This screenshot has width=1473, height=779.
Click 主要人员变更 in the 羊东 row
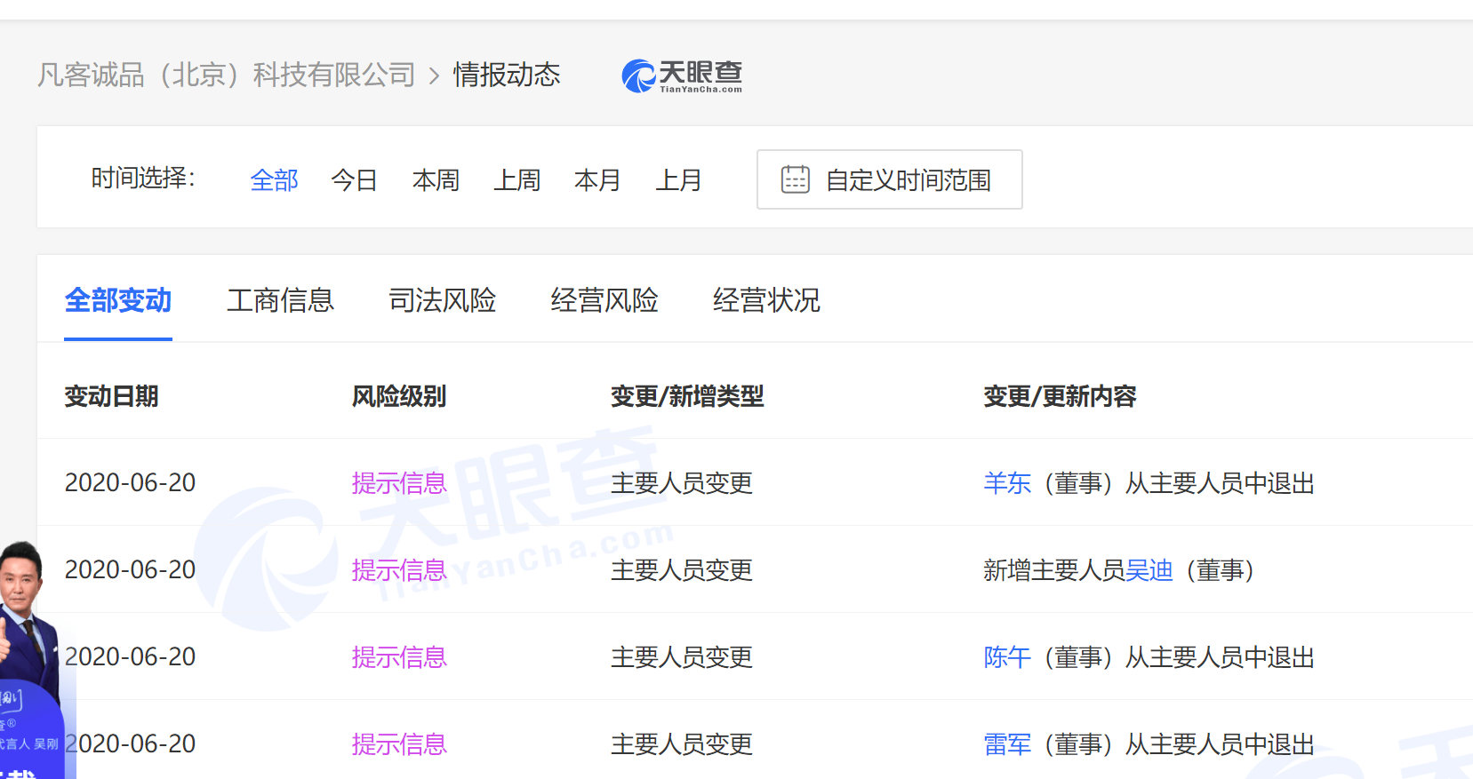click(682, 483)
